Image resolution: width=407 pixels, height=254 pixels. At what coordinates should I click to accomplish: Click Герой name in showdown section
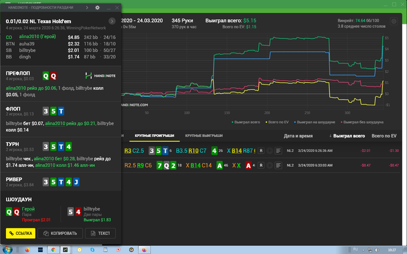tap(28, 209)
